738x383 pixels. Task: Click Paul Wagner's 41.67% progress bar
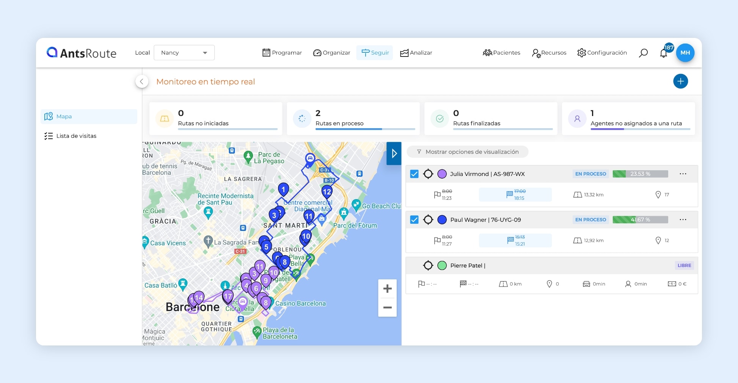(640, 219)
